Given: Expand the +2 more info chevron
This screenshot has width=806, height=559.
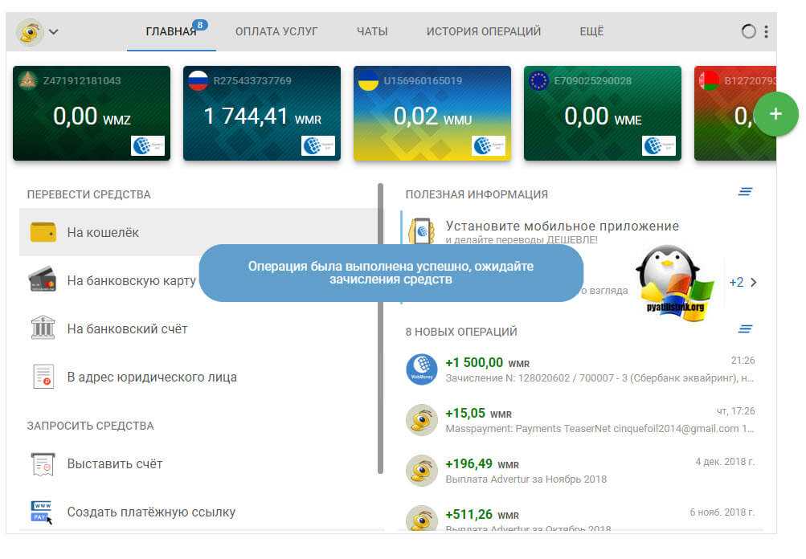Looking at the screenshot, I should [x=743, y=283].
